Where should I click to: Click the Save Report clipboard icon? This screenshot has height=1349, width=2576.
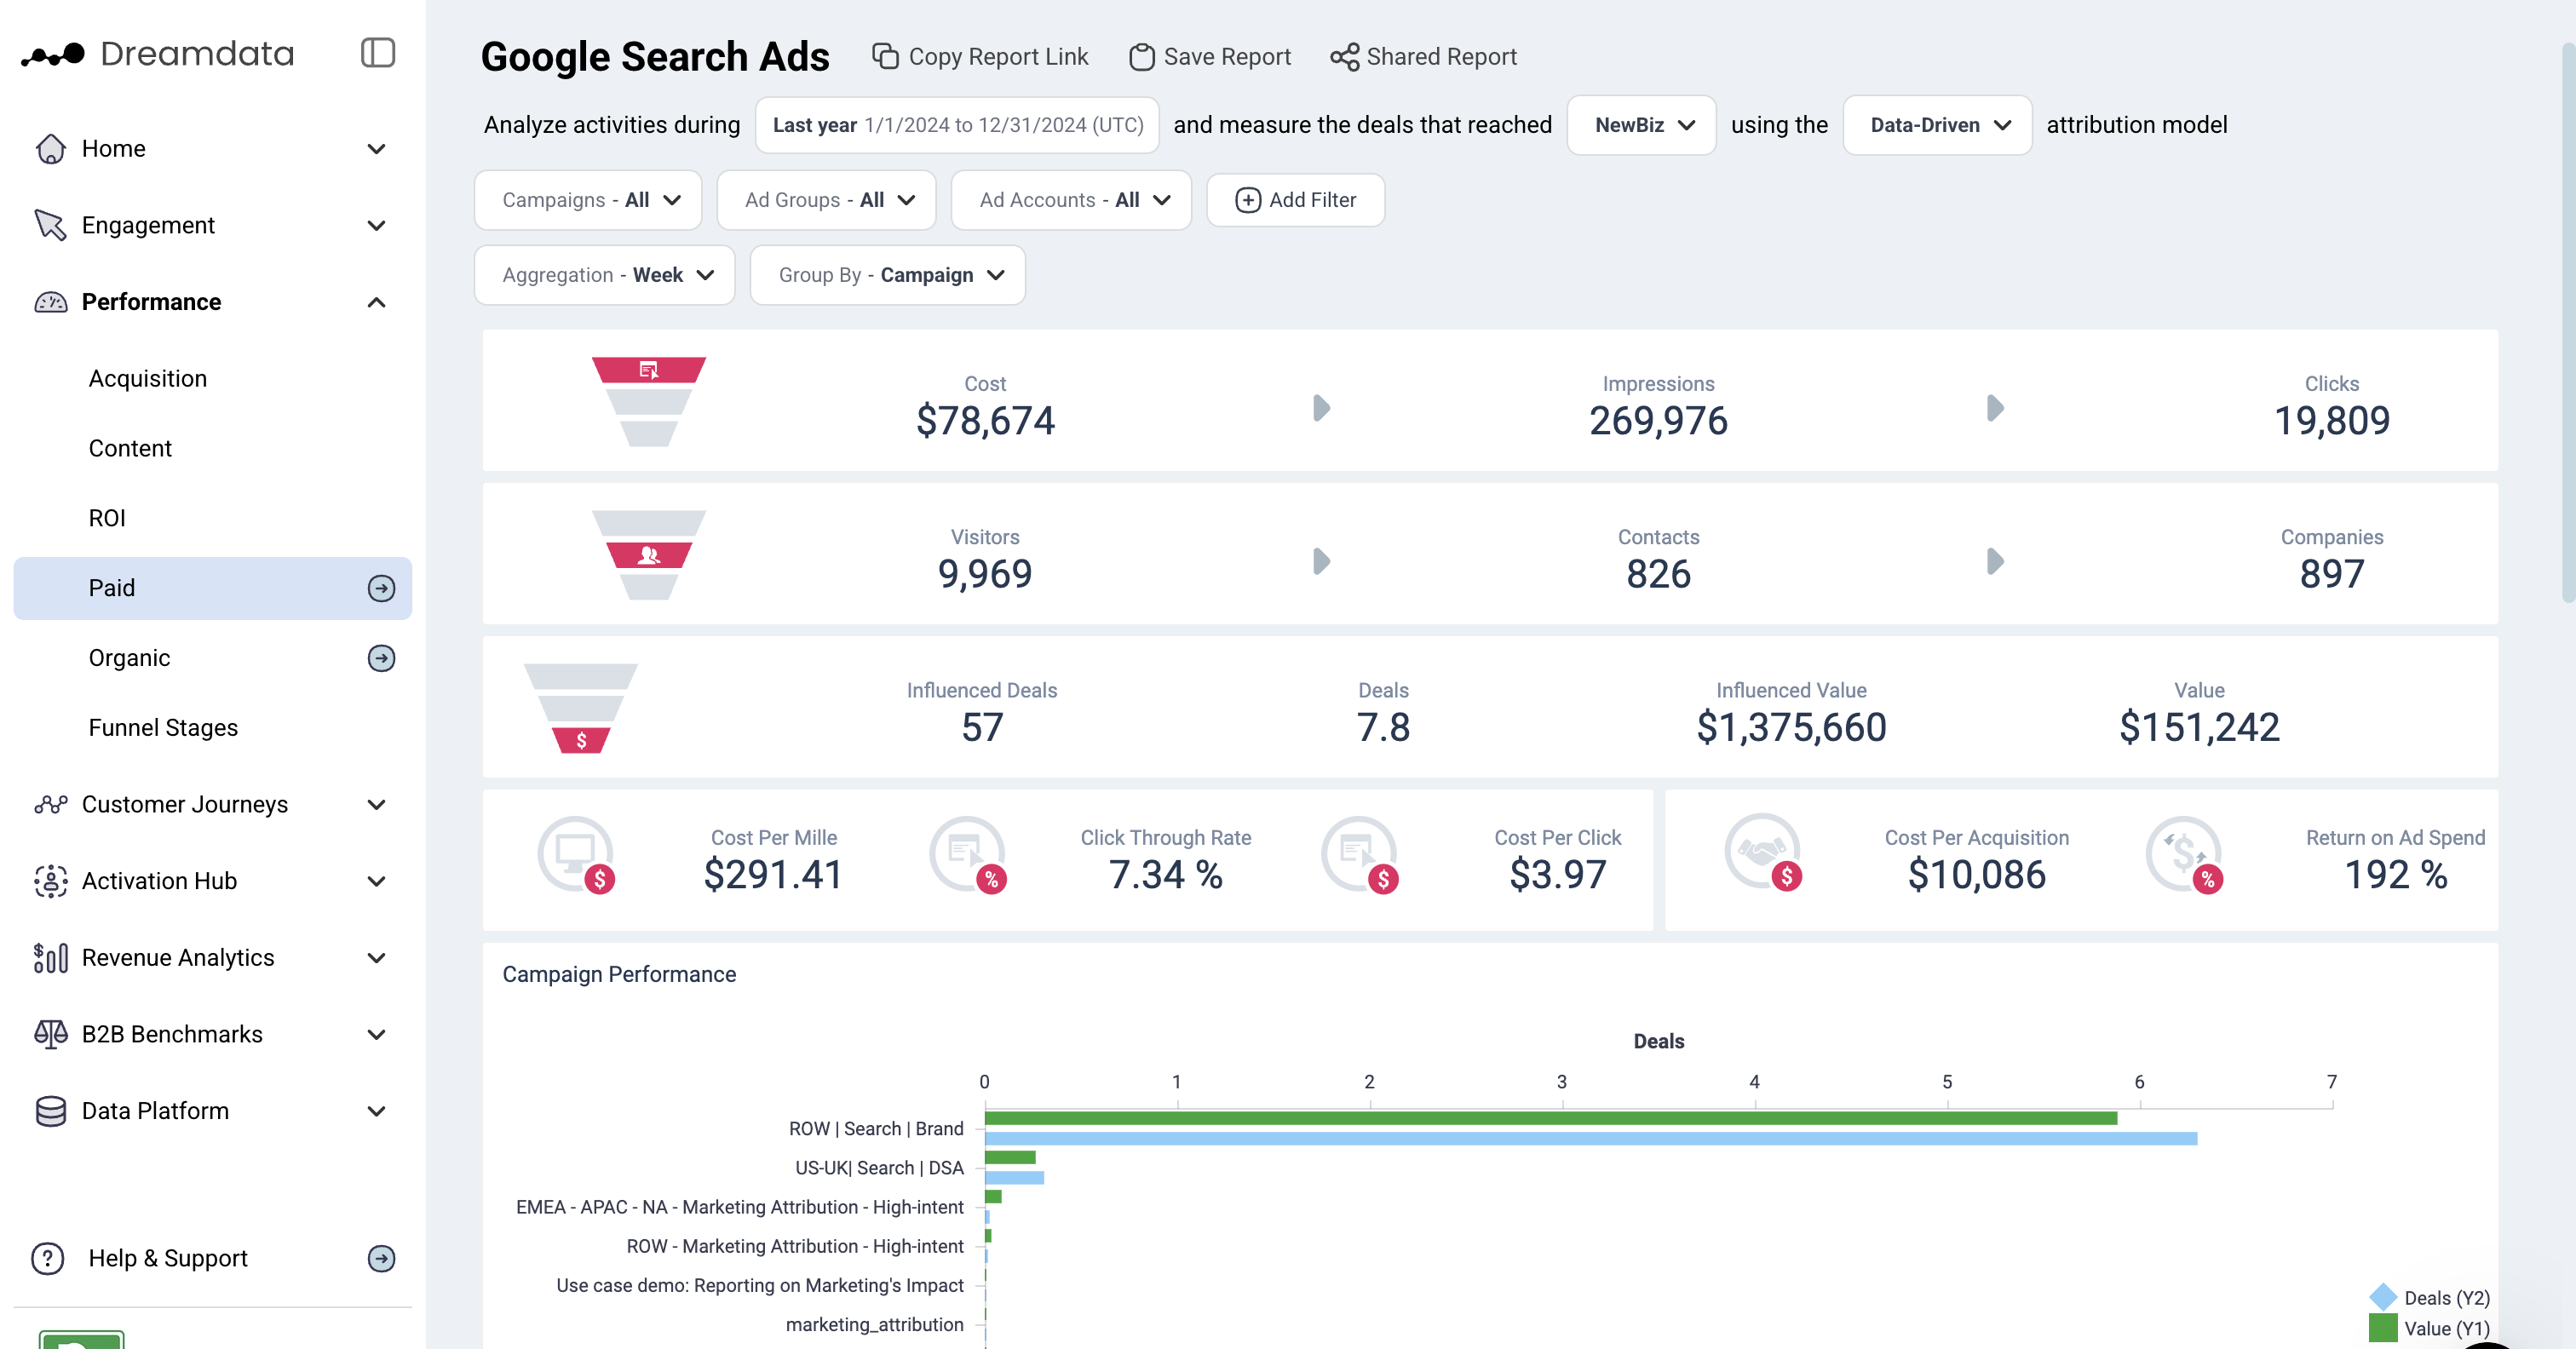[x=1141, y=57]
